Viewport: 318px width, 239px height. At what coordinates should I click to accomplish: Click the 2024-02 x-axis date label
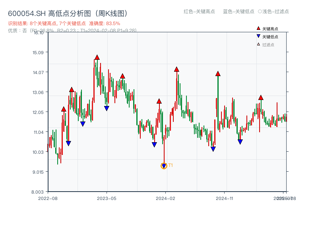165,198
